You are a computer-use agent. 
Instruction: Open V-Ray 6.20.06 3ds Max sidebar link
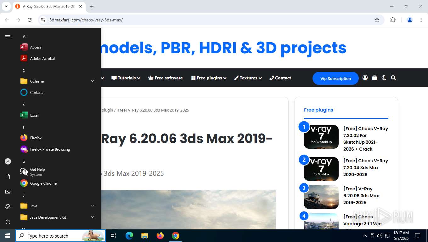(x=361, y=196)
